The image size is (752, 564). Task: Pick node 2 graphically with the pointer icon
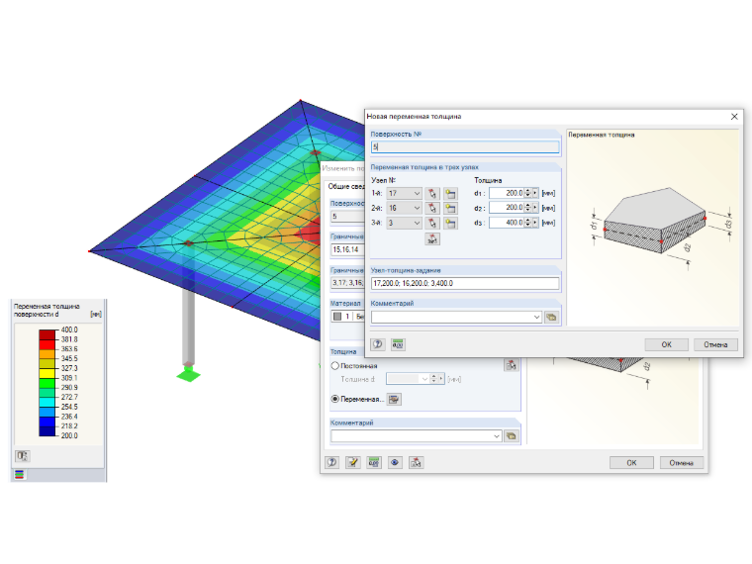point(432,208)
